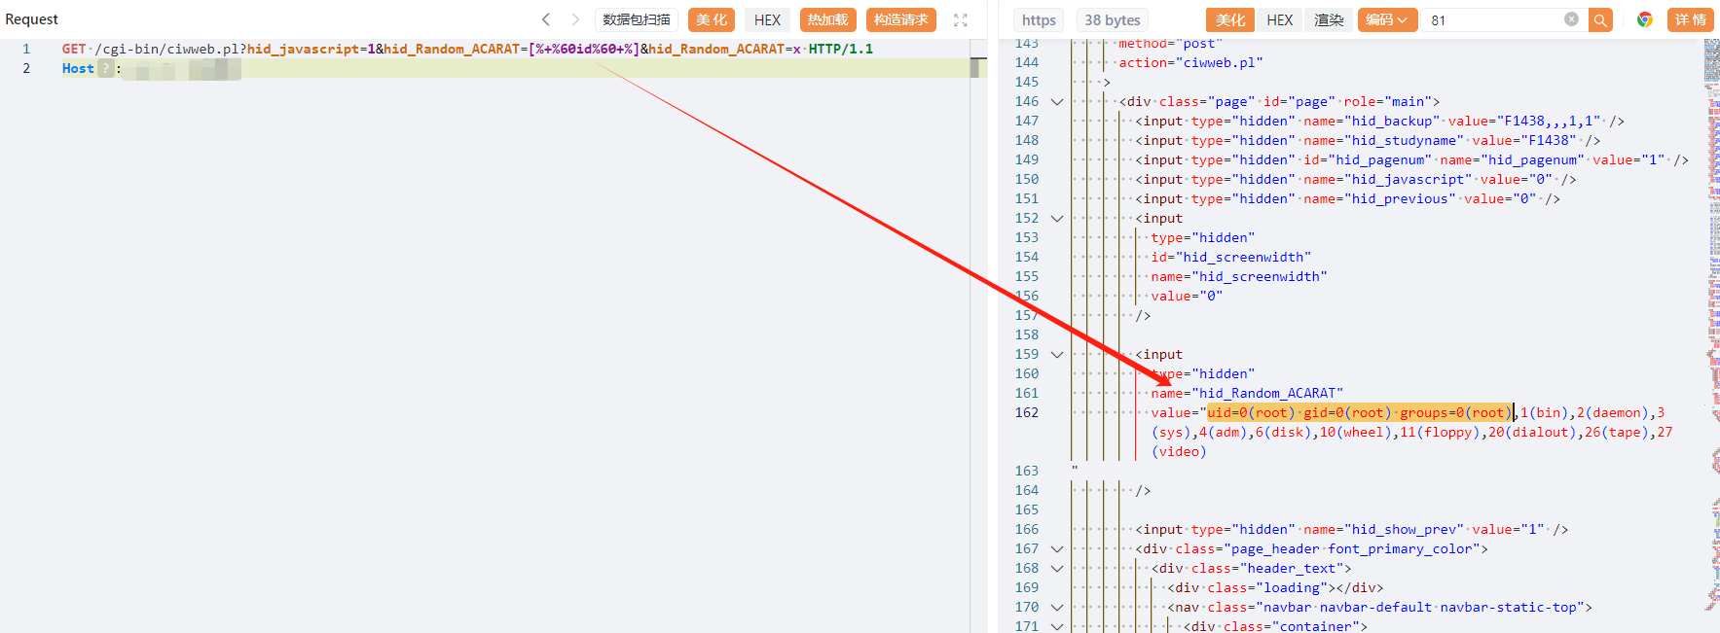This screenshot has height=633, width=1720.
Task: Switch response view to 渲染 render
Action: (1329, 19)
